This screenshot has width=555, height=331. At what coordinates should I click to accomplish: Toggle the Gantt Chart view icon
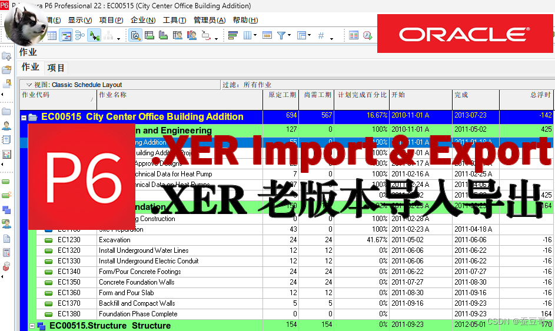(x=66, y=35)
